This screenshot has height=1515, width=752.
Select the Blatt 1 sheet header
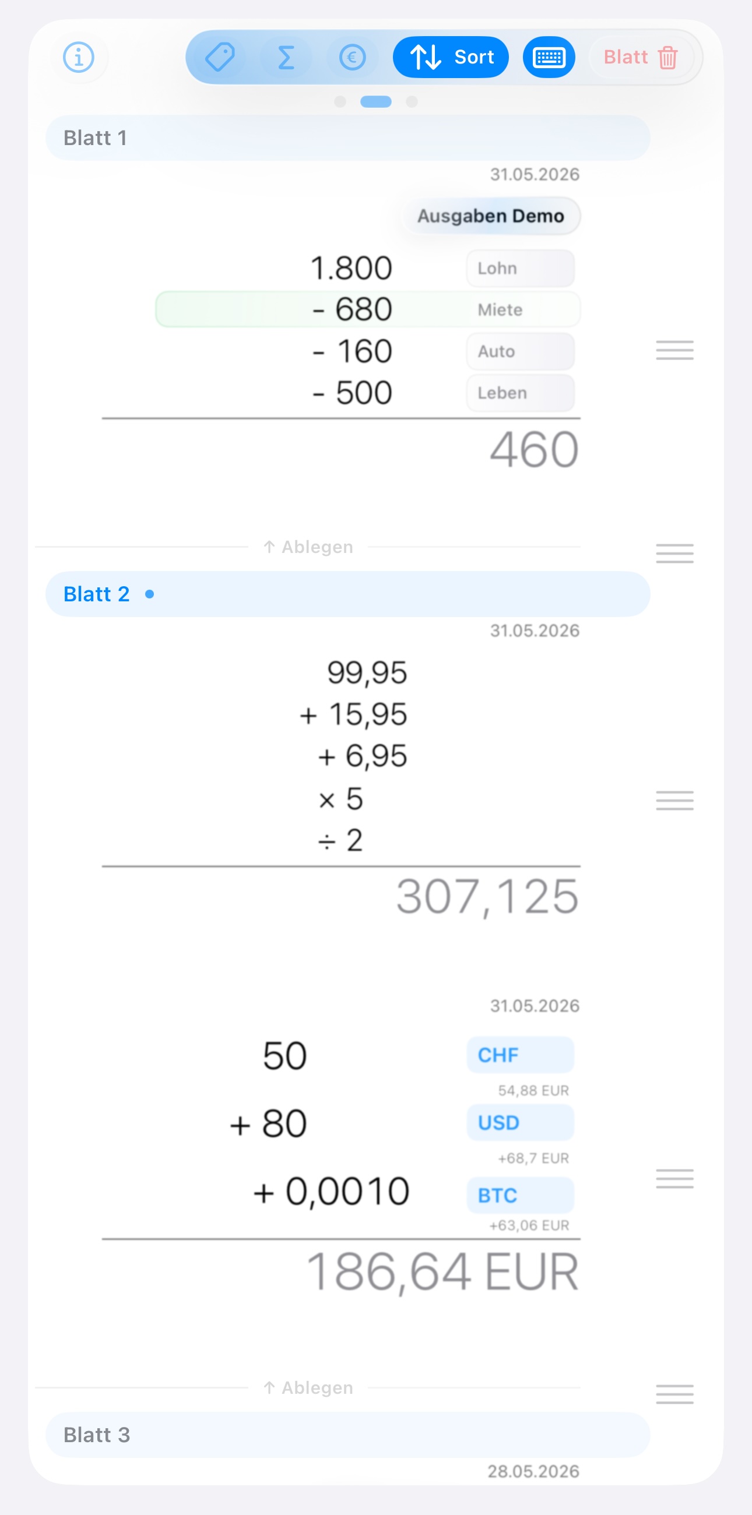[x=348, y=138]
